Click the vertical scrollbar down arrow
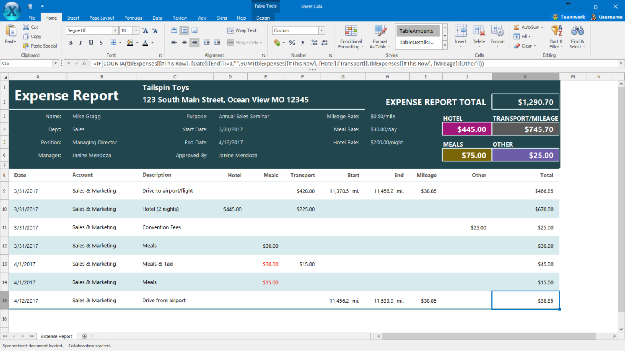Viewport: 625px width, 351px height. 621,330
